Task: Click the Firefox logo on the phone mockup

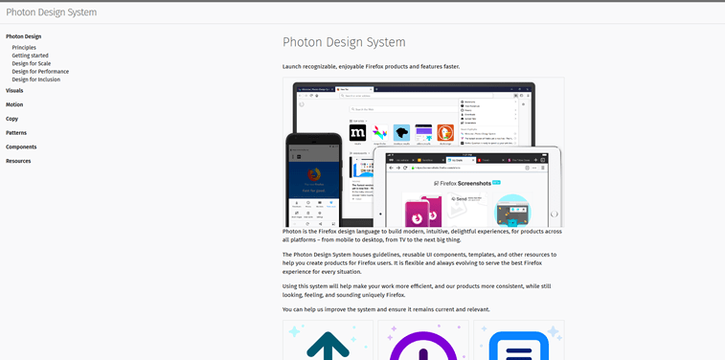Action: 314,174
